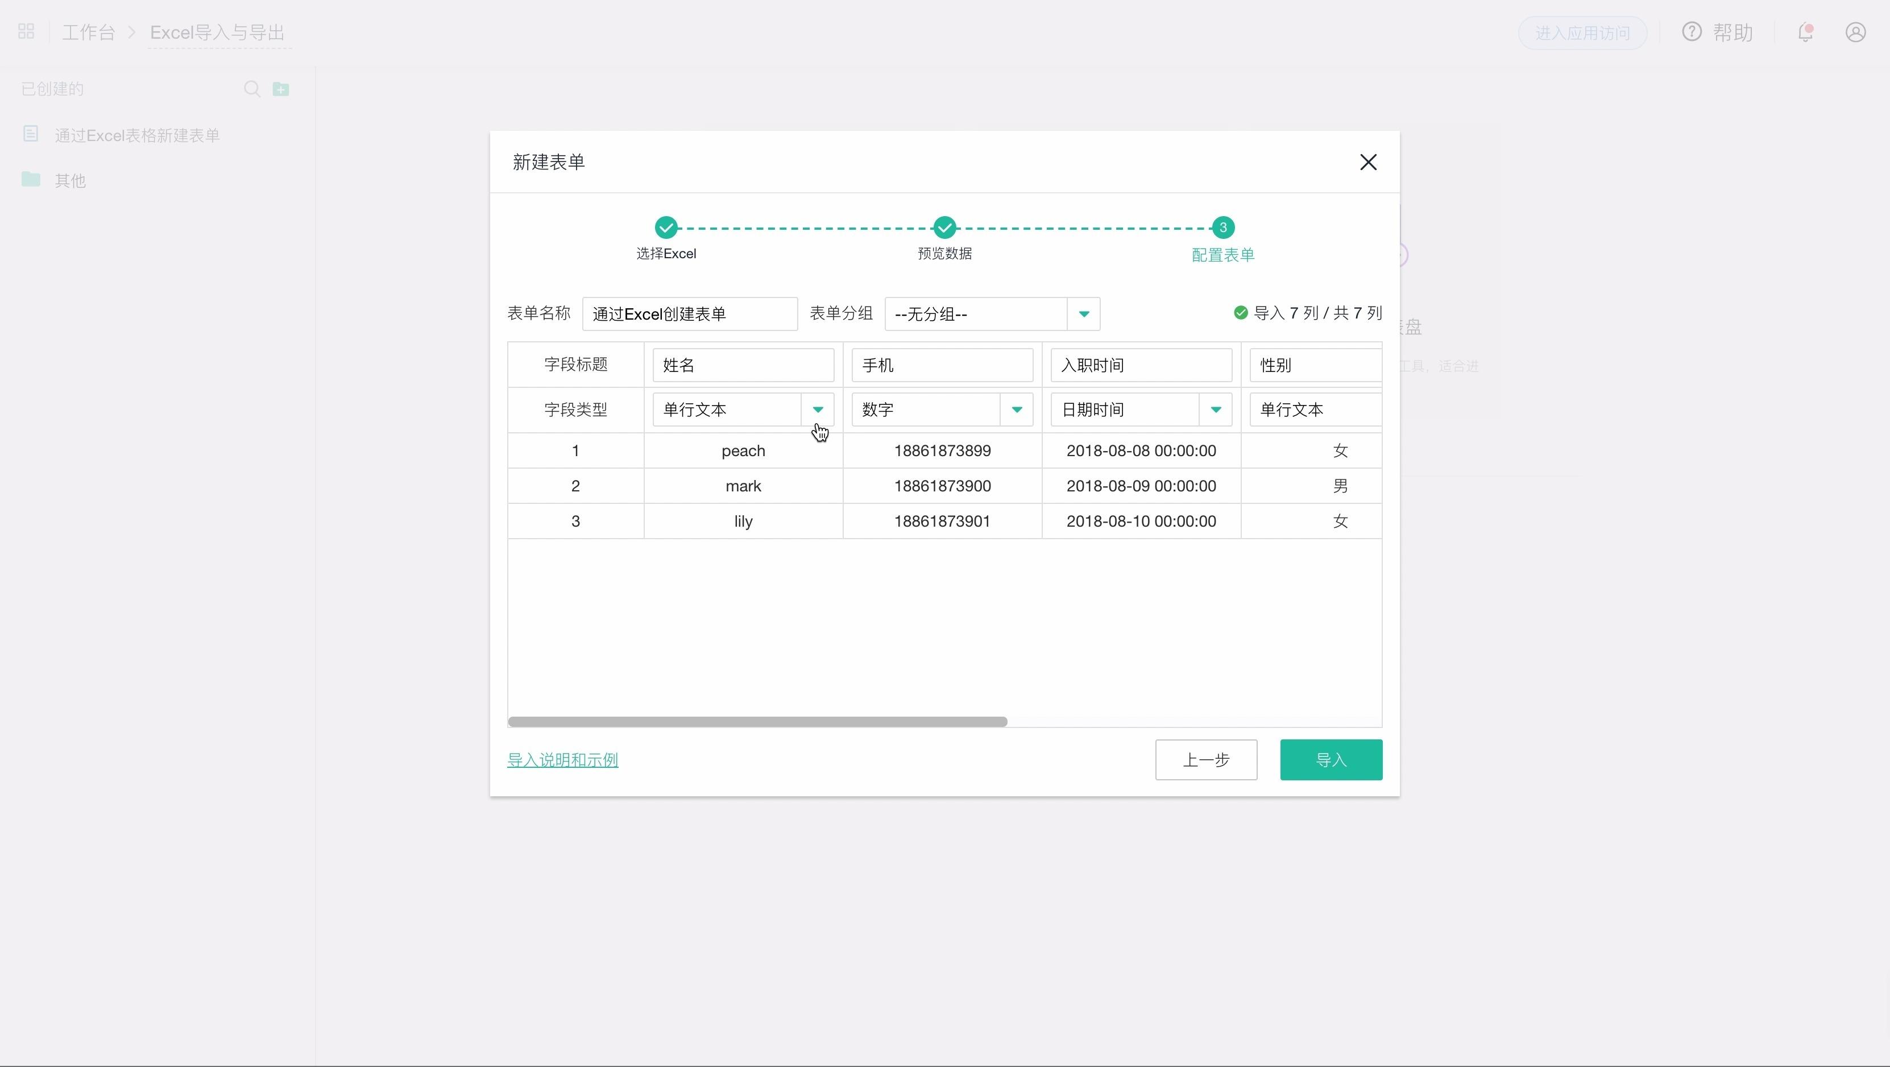Open the notification bell
The image size is (1890, 1067).
(x=1806, y=32)
